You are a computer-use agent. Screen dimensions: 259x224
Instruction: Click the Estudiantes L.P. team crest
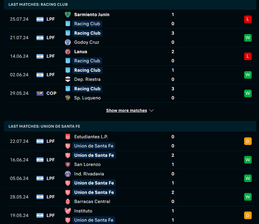click(68, 137)
